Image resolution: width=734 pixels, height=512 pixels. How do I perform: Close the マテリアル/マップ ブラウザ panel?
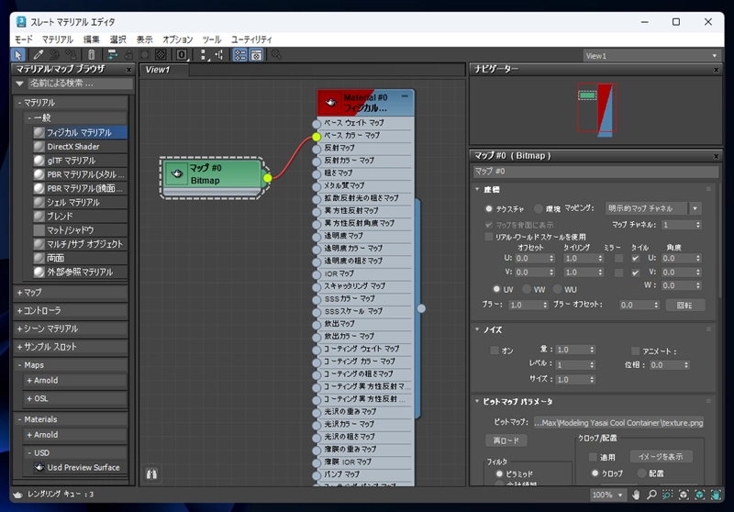coord(128,70)
